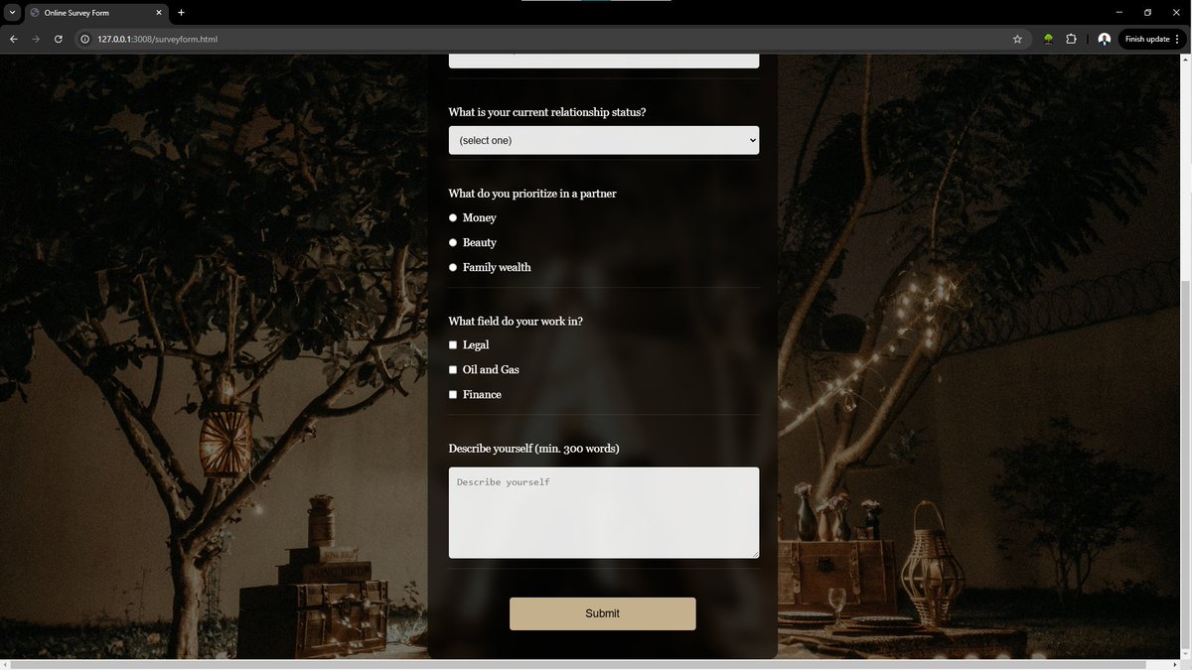The height and width of the screenshot is (670, 1192).
Task: Submit the survey form
Action: pos(602,613)
